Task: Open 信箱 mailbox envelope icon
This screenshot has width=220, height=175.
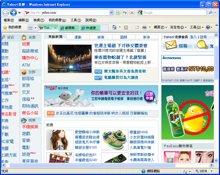Action: tap(171, 45)
